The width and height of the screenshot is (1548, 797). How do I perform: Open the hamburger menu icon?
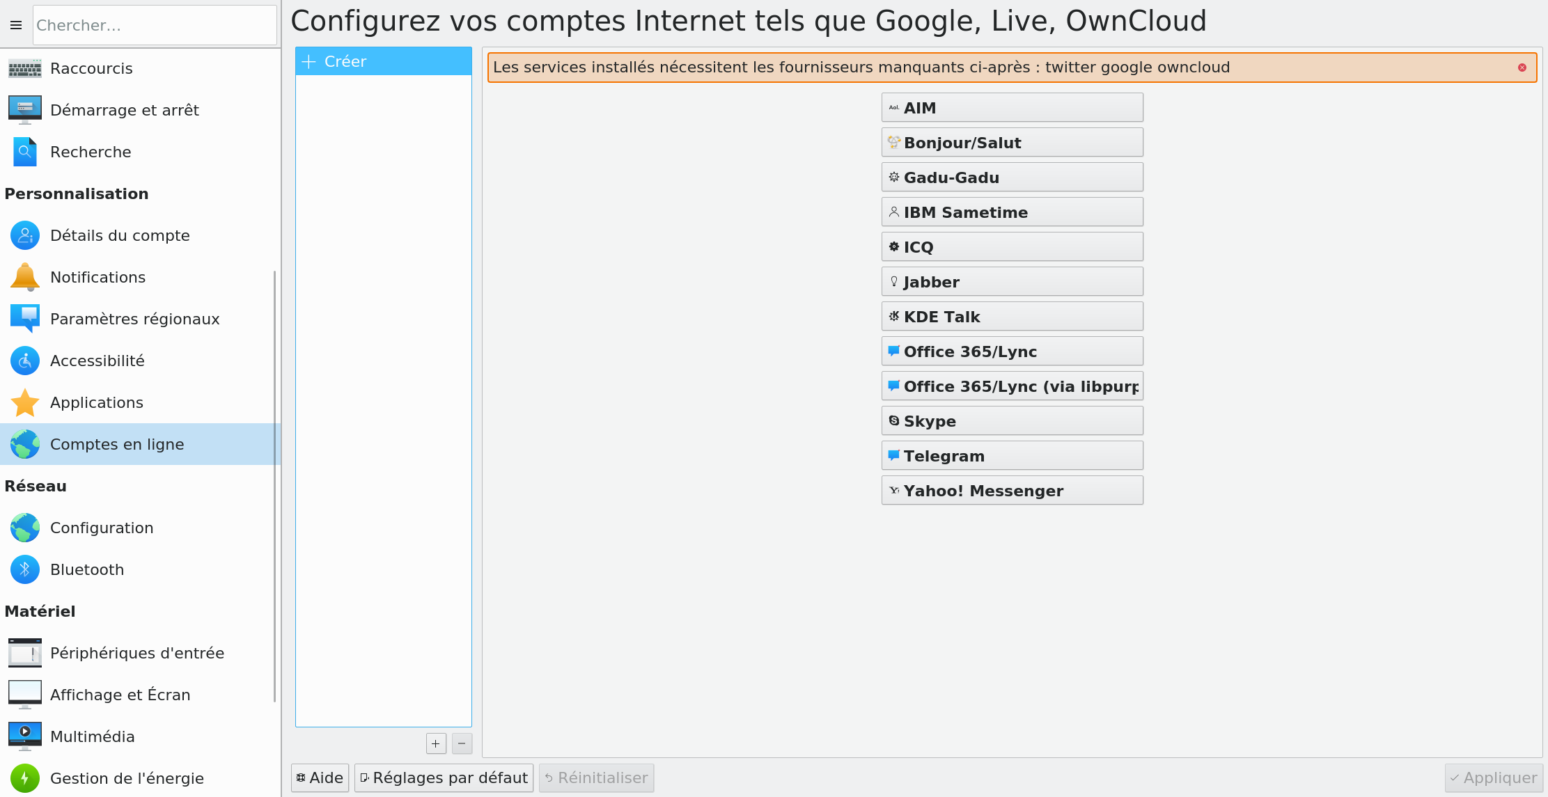click(16, 25)
